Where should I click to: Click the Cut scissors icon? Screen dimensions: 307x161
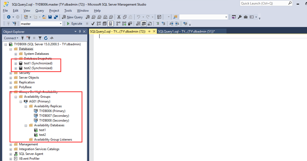click(x=119, y=17)
